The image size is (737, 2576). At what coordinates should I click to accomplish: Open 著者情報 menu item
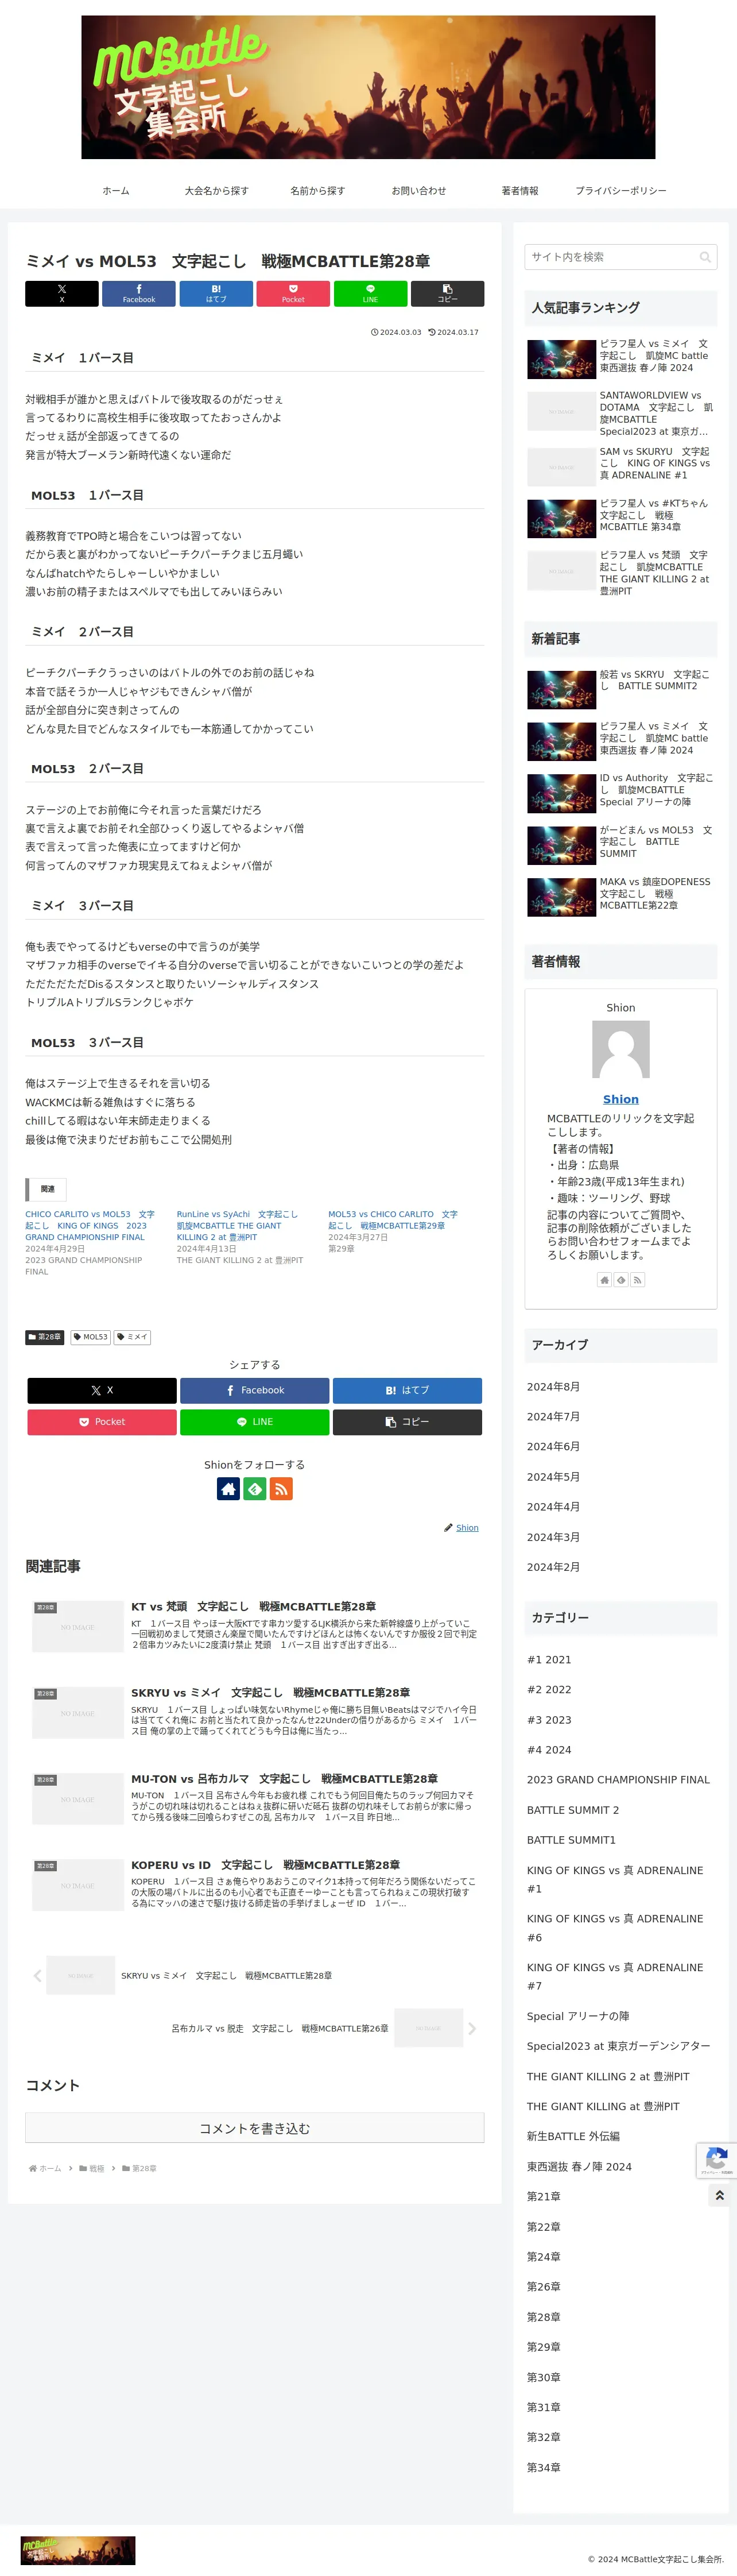pyautogui.click(x=520, y=191)
